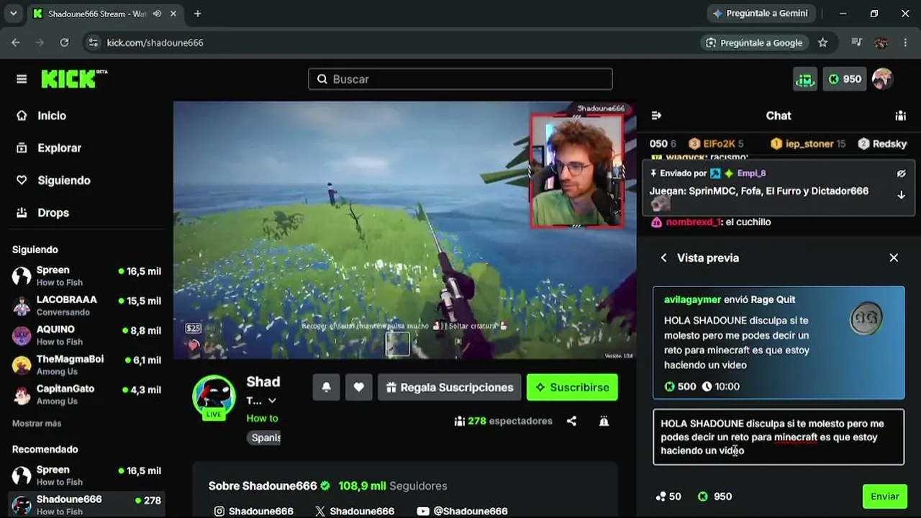
Task: Open CapitanGato channel in sidebar
Action: click(x=86, y=394)
